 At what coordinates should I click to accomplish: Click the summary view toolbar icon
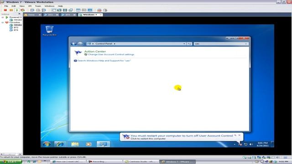tap(78, 10)
